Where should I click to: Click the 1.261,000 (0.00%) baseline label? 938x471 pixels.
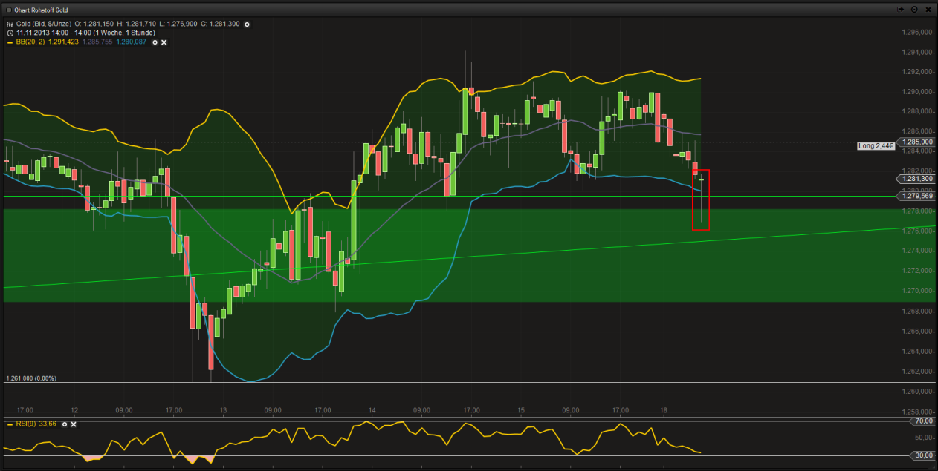coord(33,378)
